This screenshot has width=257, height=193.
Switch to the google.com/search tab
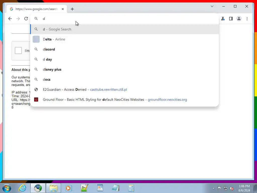[37, 9]
